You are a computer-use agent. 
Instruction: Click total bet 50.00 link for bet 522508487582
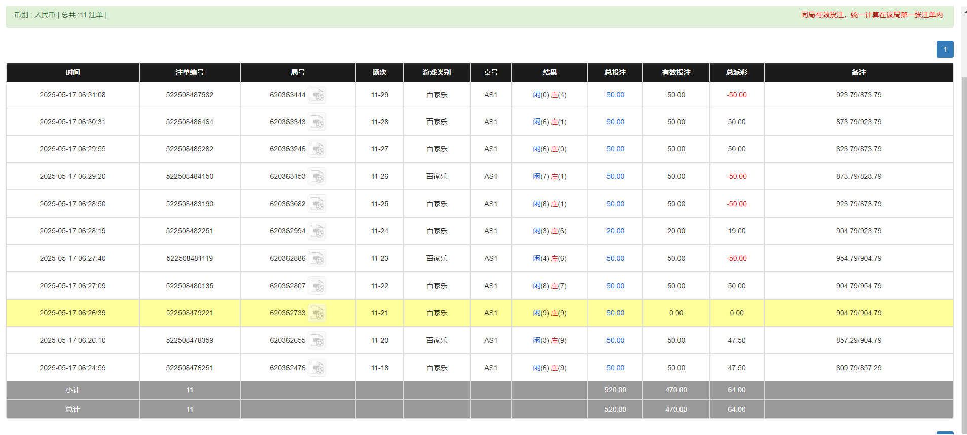pos(615,95)
